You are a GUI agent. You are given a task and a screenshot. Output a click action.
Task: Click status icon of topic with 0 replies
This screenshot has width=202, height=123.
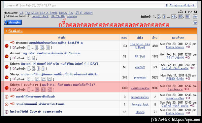coord(7,97)
